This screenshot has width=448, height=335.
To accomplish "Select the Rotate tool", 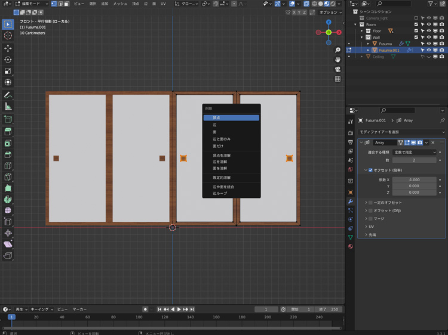I will 8,60.
